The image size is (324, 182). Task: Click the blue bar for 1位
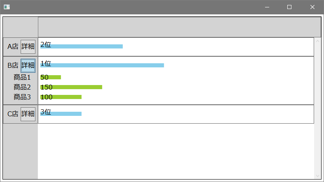(x=102, y=65)
